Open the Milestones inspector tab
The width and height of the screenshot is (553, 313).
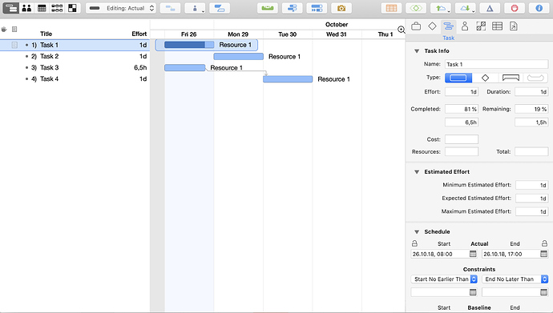(x=432, y=26)
